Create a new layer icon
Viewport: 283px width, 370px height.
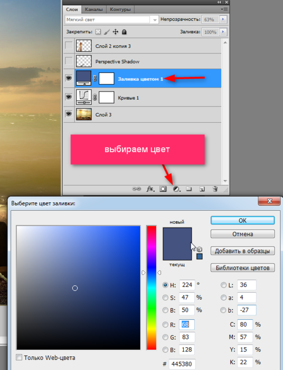tap(202, 189)
